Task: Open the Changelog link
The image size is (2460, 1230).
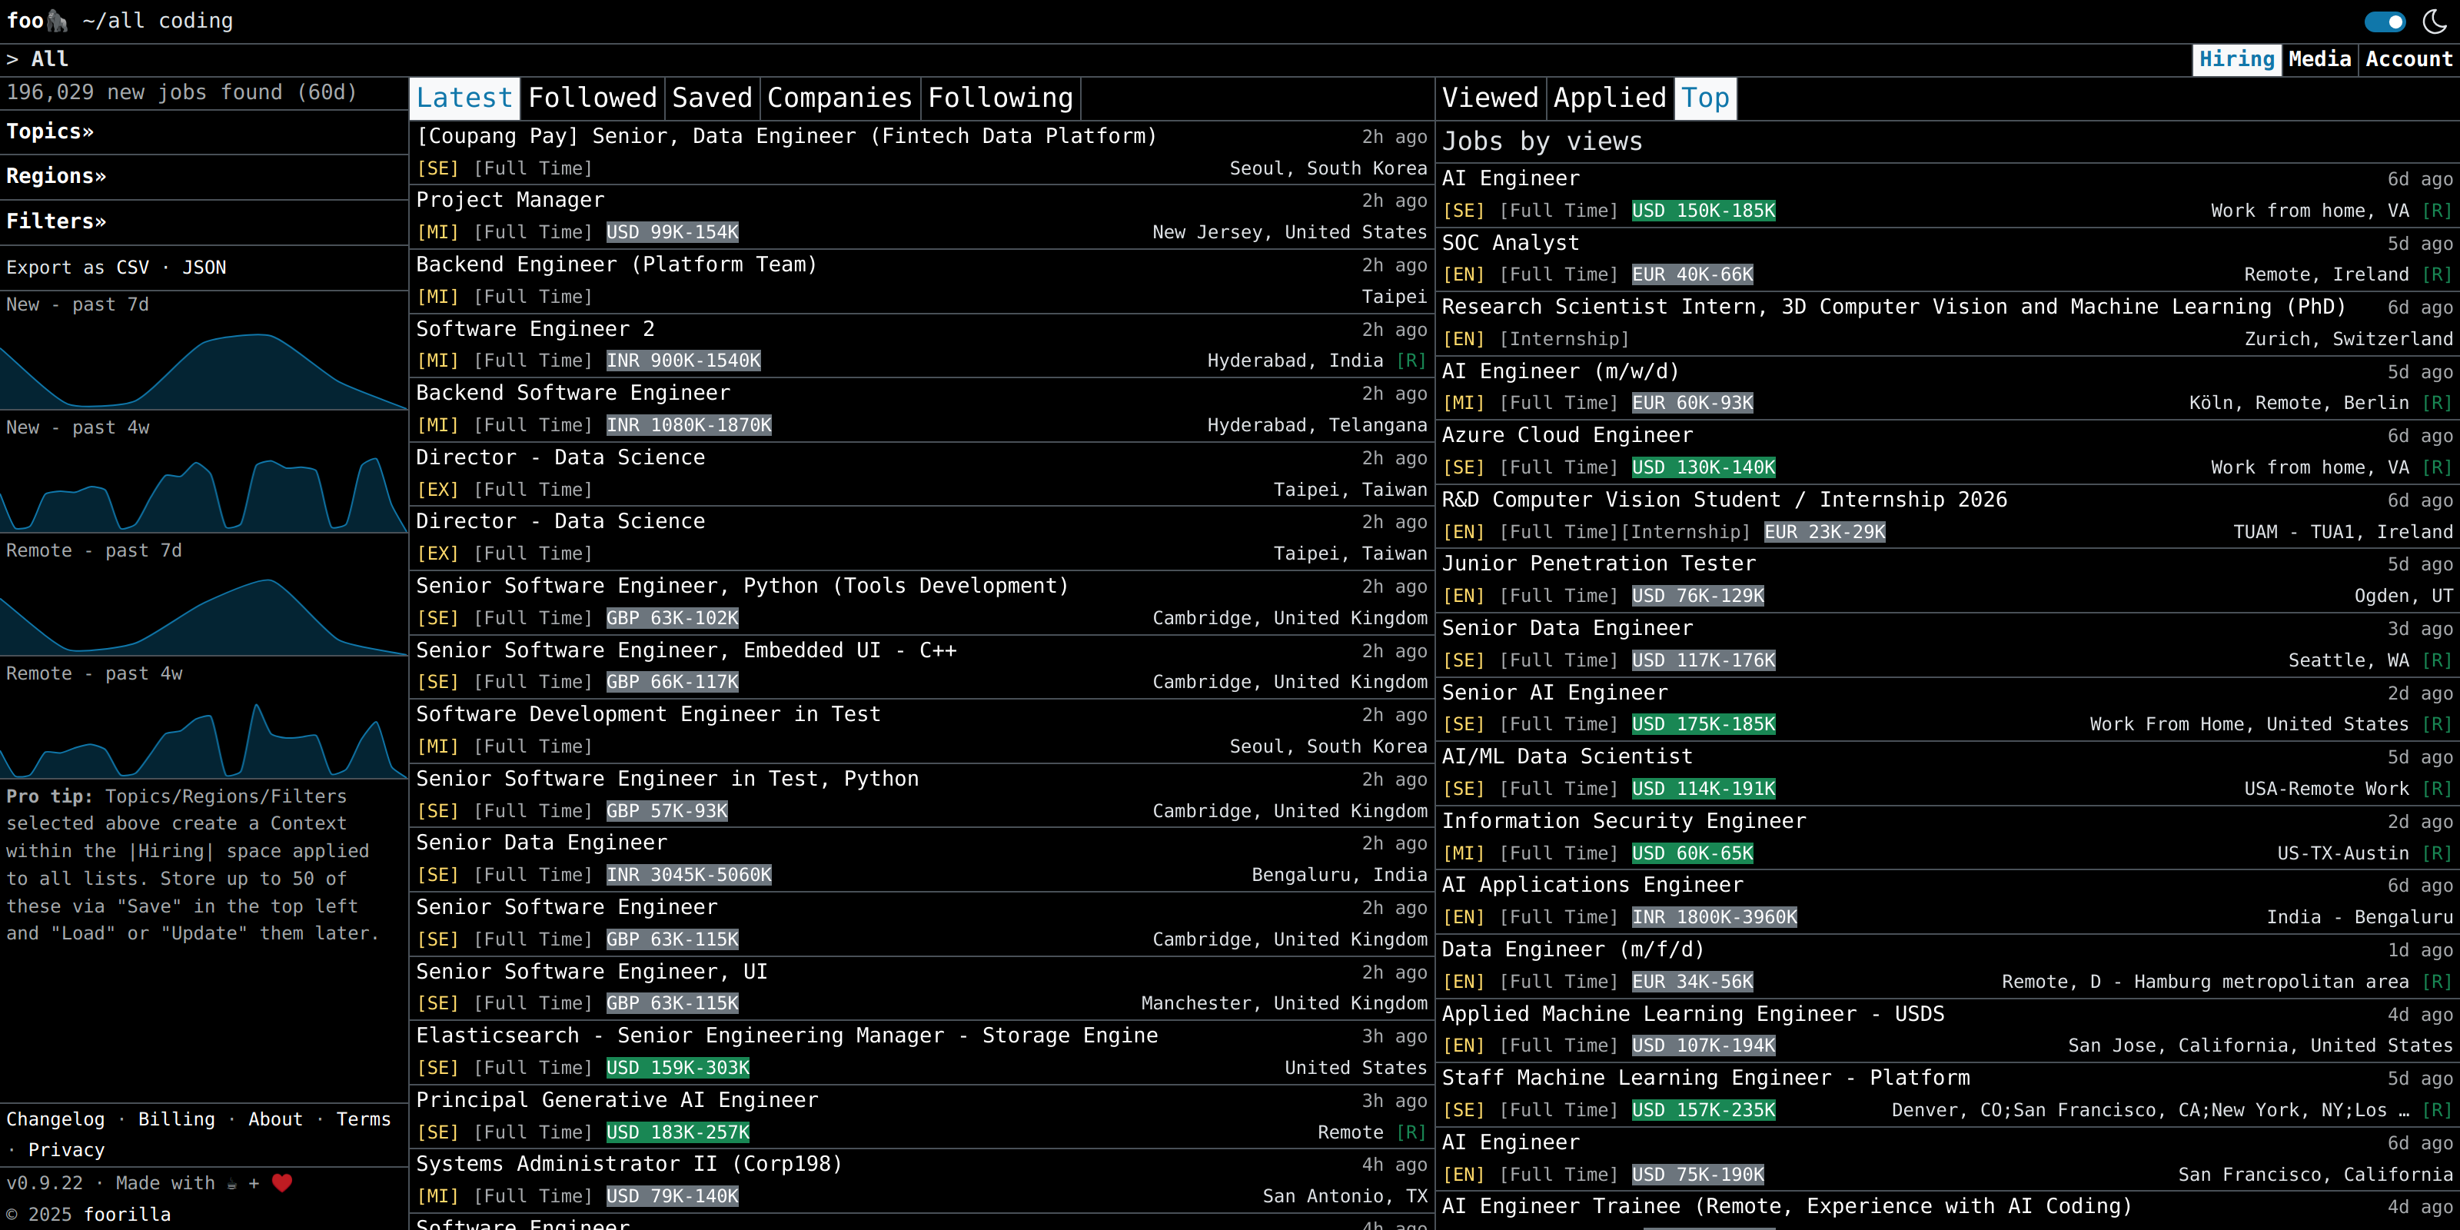Action: click(55, 1119)
